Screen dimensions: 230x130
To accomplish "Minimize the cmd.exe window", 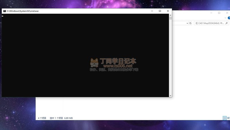I will click(x=152, y=11).
